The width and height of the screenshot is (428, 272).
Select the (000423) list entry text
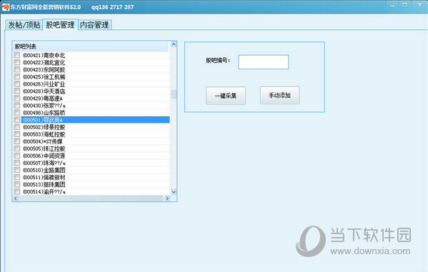coord(44,69)
